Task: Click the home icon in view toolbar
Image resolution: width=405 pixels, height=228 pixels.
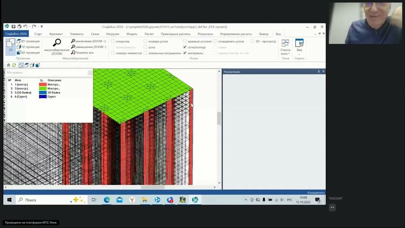Action: click(8, 65)
